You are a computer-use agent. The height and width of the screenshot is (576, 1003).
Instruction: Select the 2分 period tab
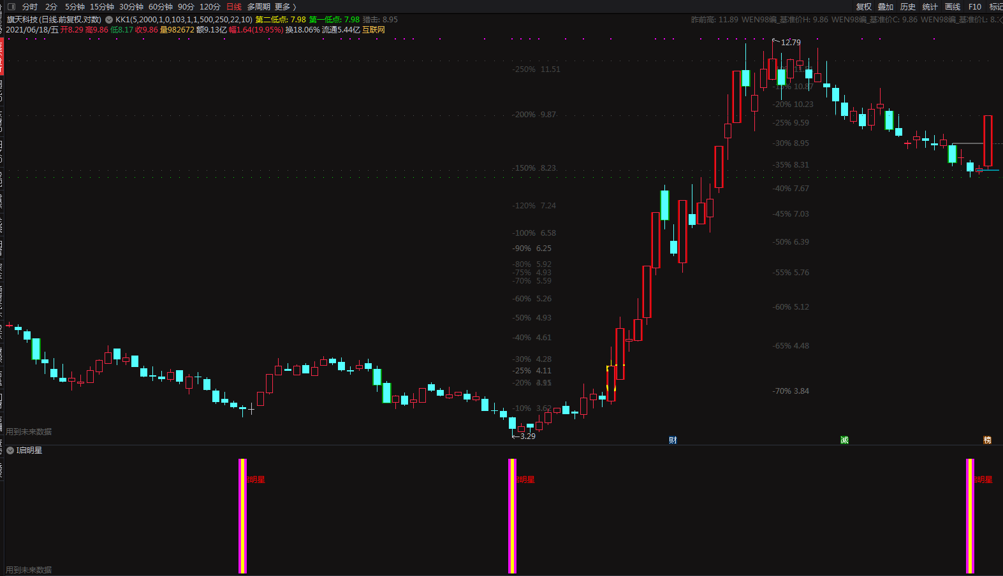point(51,6)
